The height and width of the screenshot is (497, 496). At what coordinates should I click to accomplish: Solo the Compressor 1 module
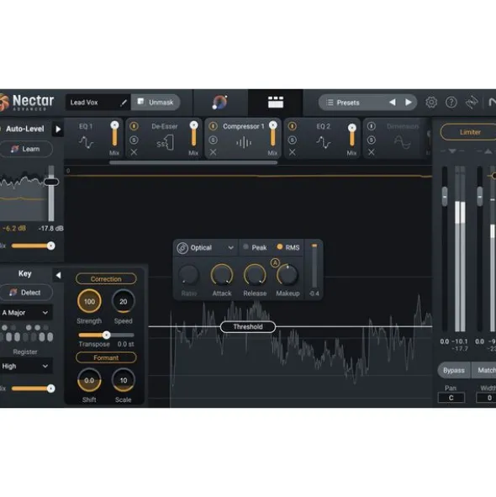(213, 140)
